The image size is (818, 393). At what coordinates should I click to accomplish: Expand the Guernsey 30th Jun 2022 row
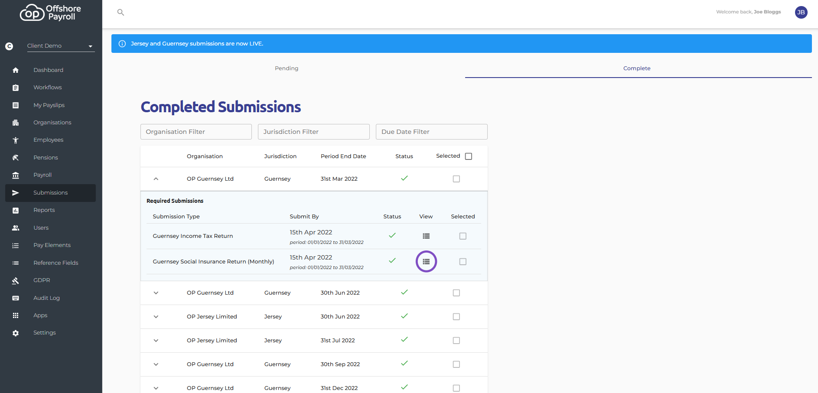pos(156,293)
